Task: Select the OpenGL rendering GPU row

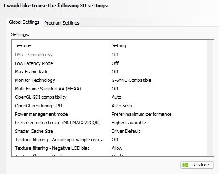Action: tap(109, 106)
